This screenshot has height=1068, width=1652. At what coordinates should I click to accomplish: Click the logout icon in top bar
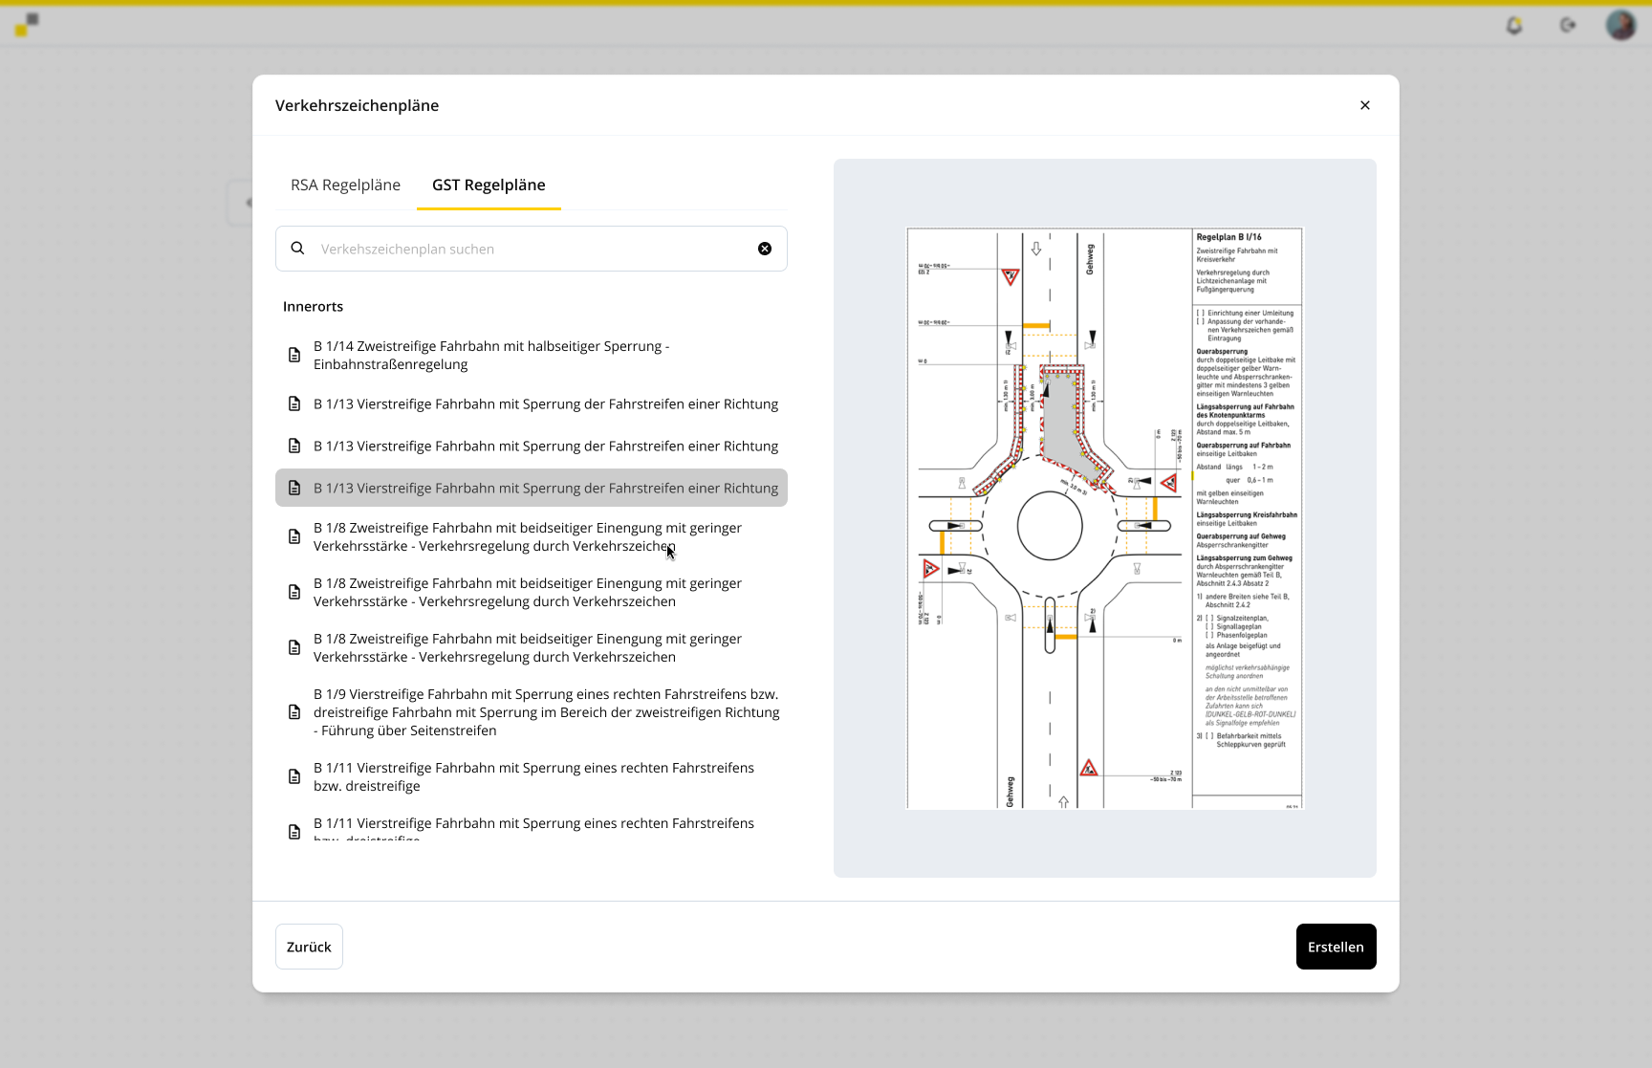click(x=1568, y=25)
